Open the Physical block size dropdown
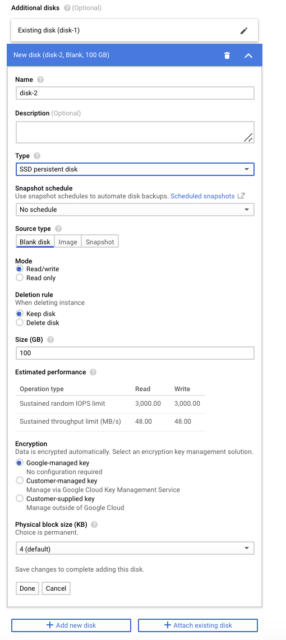Viewport: 286px width, 640px height. coord(135,549)
